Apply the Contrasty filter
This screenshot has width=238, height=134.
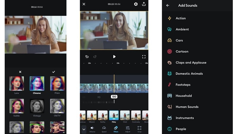tap(136, 115)
